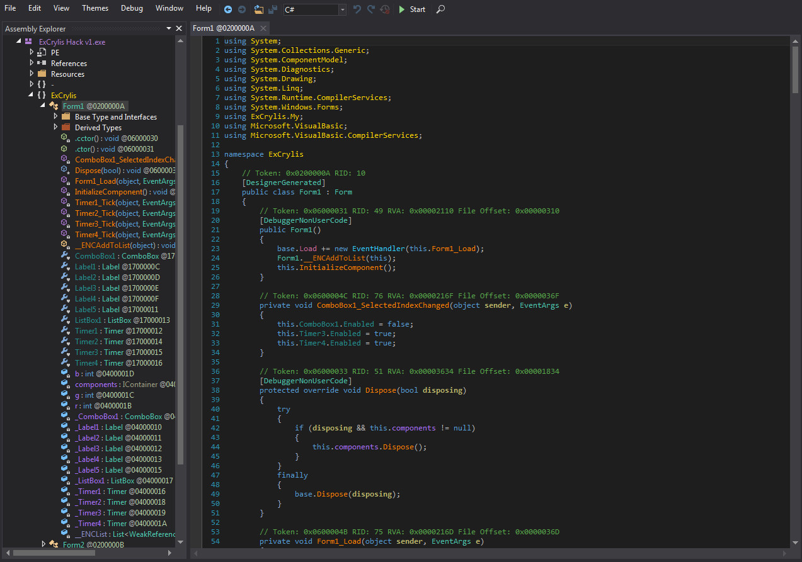The width and height of the screenshot is (802, 562).
Task: Select Form1_Load method in the tree
Action: click(x=125, y=181)
